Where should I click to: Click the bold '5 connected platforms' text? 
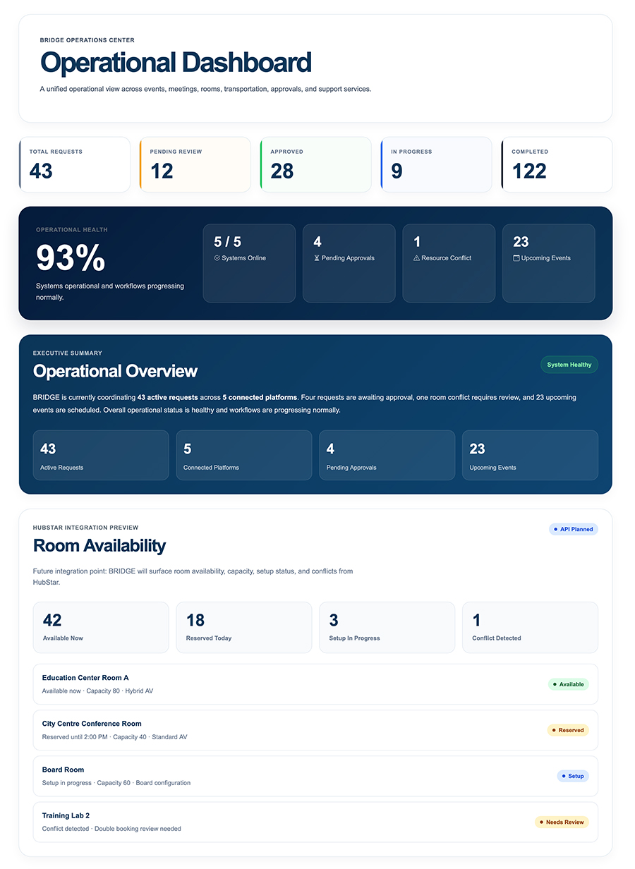(x=260, y=397)
